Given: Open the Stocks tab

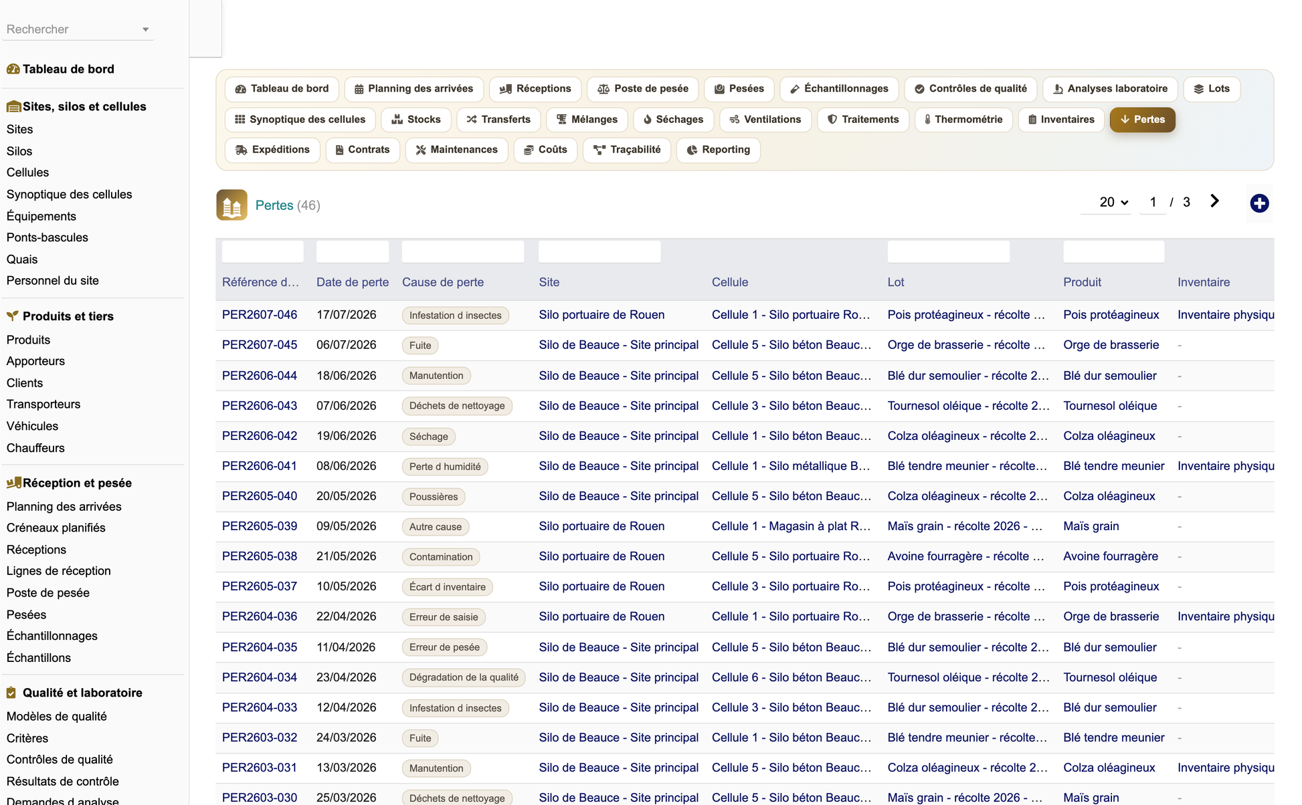Looking at the screenshot, I should (416, 120).
